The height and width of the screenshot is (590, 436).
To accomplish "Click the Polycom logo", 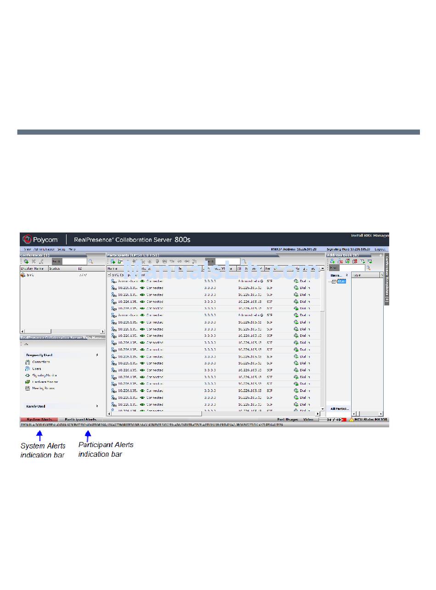I will [40, 239].
